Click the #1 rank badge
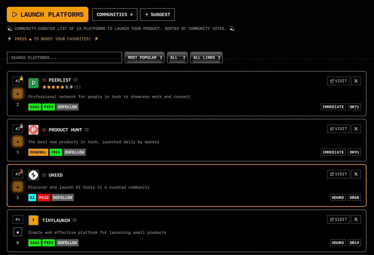 click(18, 81)
